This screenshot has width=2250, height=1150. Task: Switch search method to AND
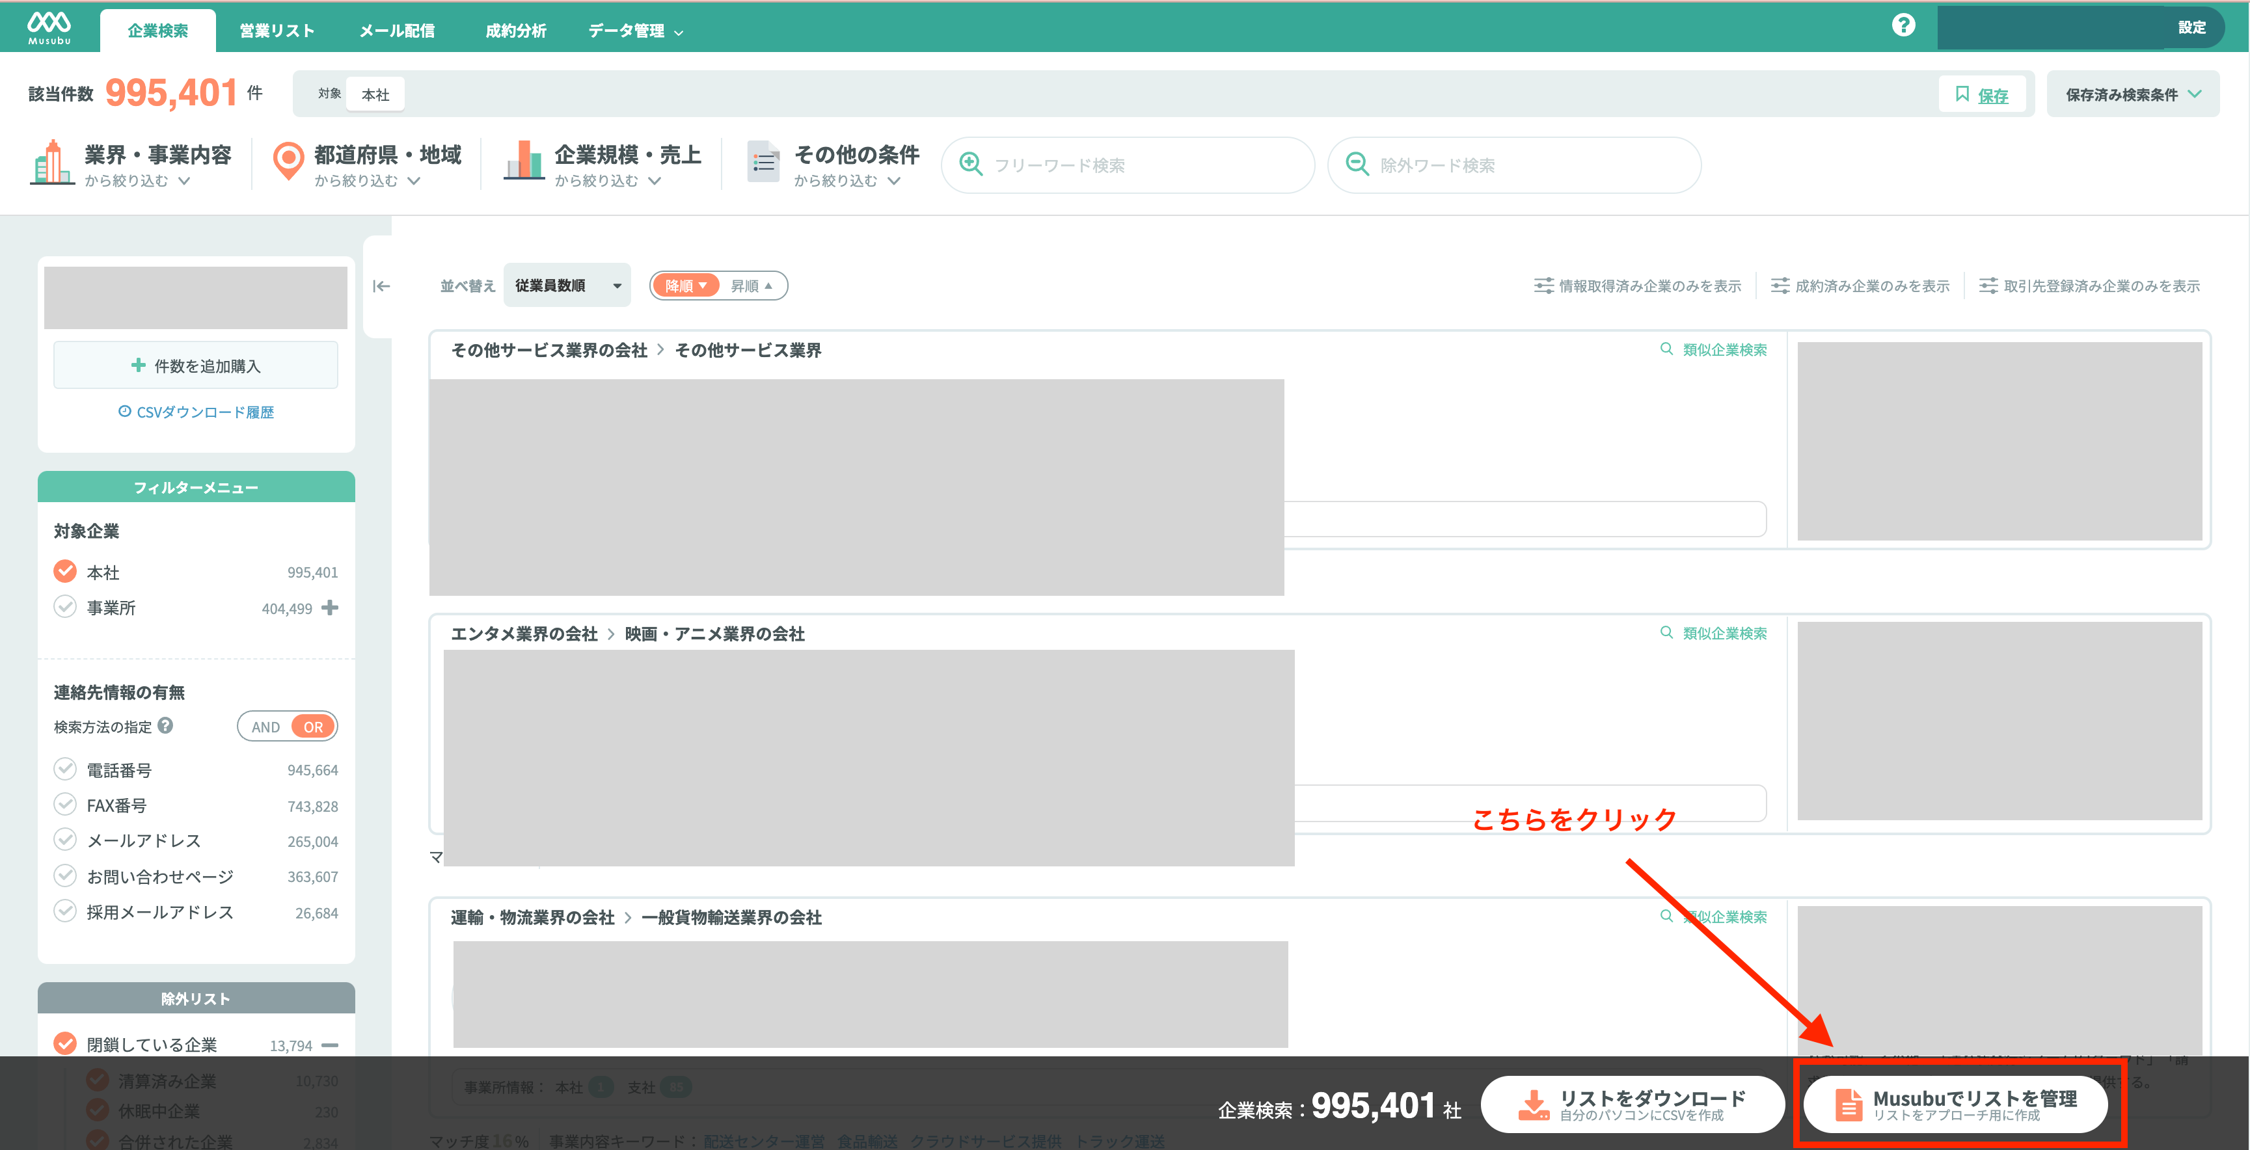pyautogui.click(x=265, y=727)
